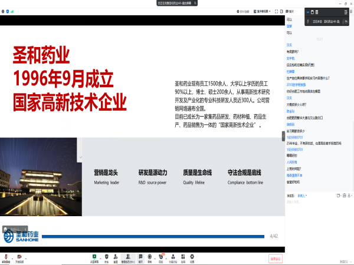Click list view icon in floating widget
Screen dimensions: 354x265
click(x=317, y=12)
